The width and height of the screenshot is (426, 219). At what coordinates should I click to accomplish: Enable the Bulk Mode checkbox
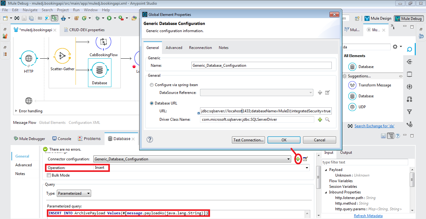[x=49, y=175]
